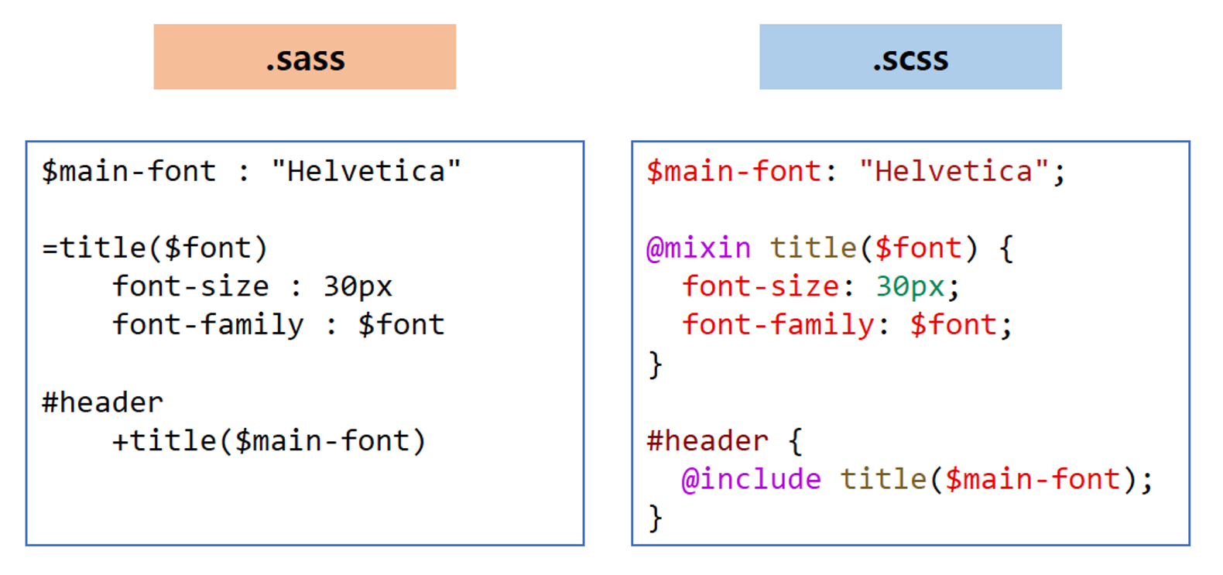Click final closing brace of #header block
Viewport: 1223px width, 575px height.
coord(656,518)
